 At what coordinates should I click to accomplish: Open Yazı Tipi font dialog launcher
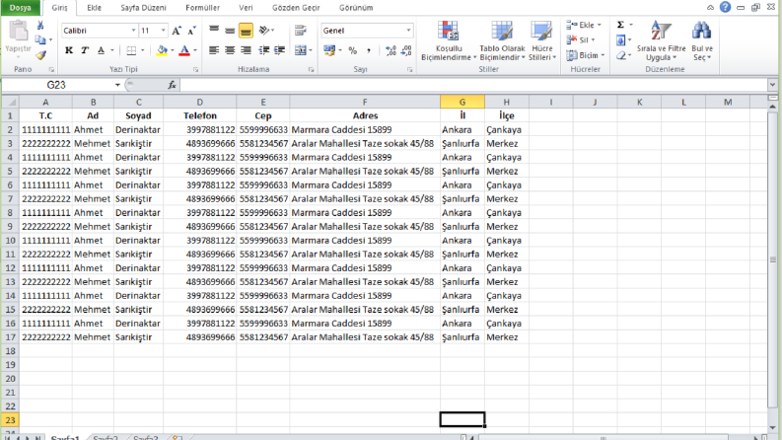pyautogui.click(x=195, y=70)
